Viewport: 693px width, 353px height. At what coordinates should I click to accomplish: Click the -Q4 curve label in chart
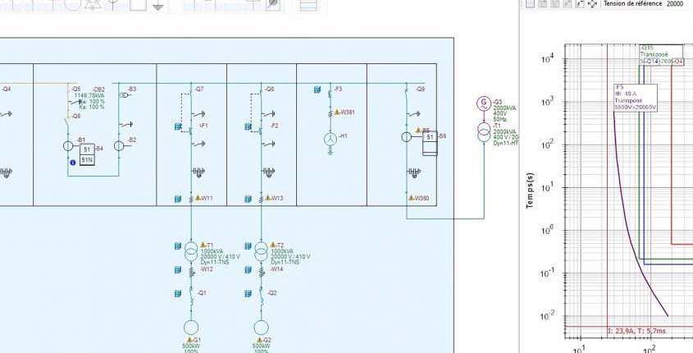[x=678, y=61]
